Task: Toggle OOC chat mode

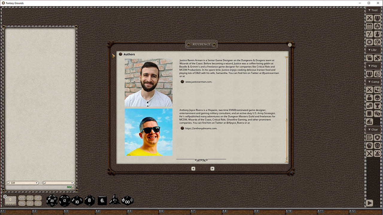Action: point(69,187)
